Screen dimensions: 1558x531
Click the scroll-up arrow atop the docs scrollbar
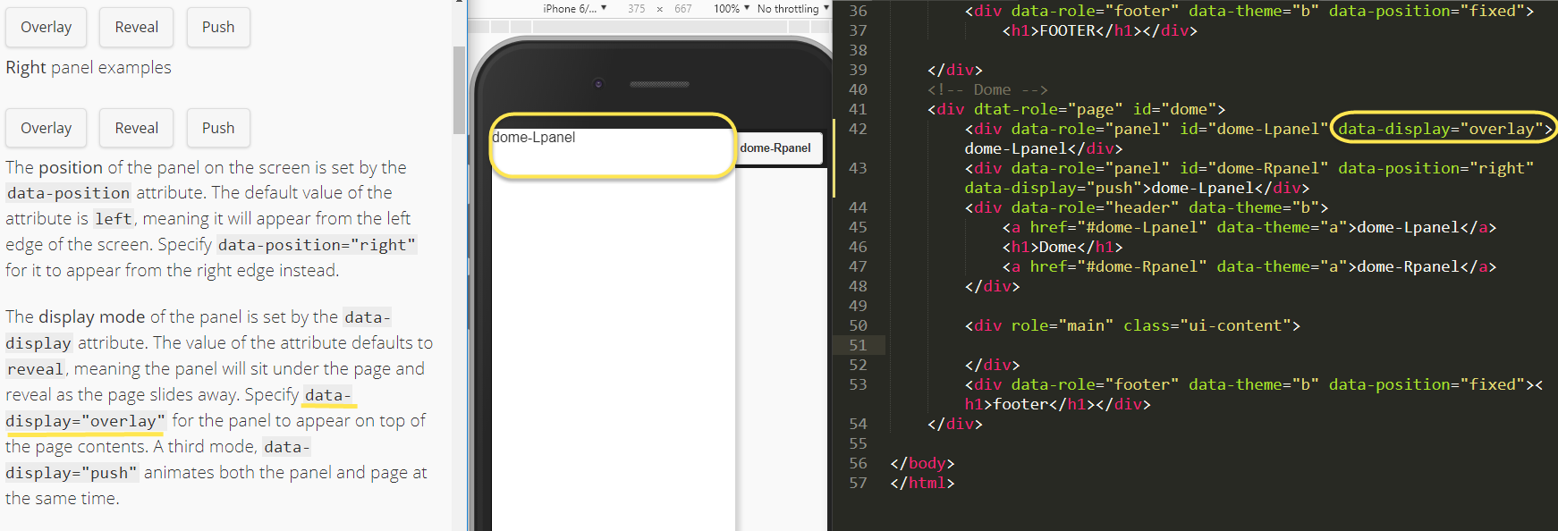click(459, 3)
